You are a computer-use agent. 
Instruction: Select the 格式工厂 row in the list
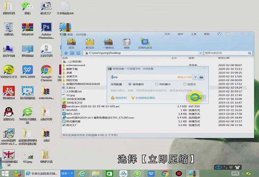[155, 125]
